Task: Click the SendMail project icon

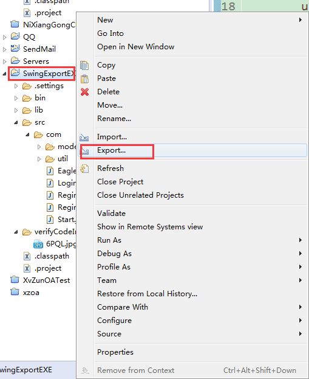Action: 15,49
